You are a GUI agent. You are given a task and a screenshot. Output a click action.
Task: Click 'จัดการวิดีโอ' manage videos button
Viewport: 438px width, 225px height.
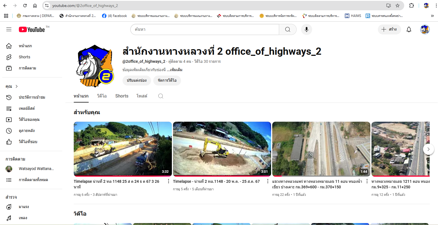pyautogui.click(x=167, y=80)
